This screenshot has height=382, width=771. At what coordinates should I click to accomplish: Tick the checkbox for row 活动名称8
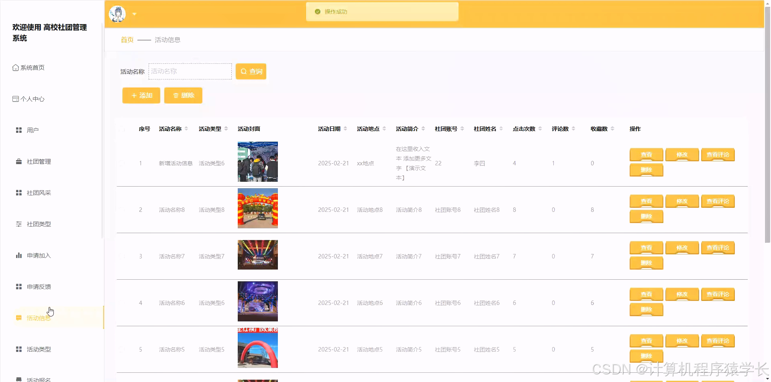pyautogui.click(x=122, y=210)
